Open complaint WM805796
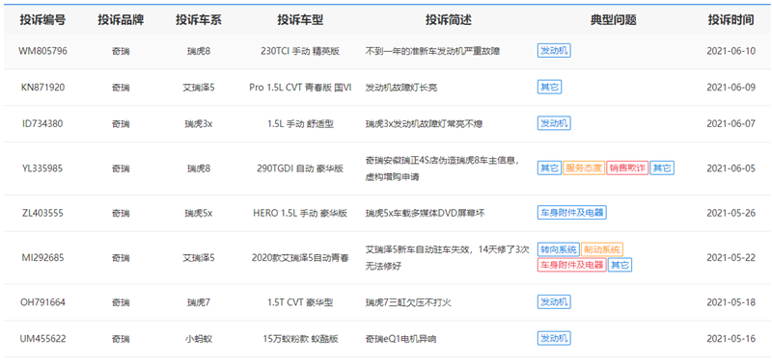This screenshot has width=772, height=363. (42, 51)
